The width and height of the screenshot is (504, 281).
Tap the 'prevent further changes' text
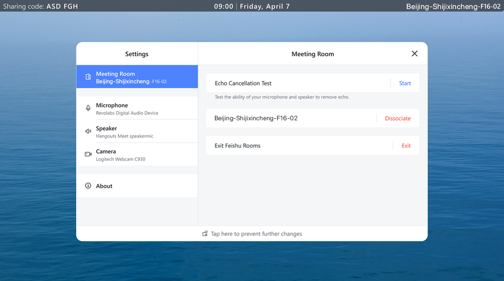tap(256, 234)
